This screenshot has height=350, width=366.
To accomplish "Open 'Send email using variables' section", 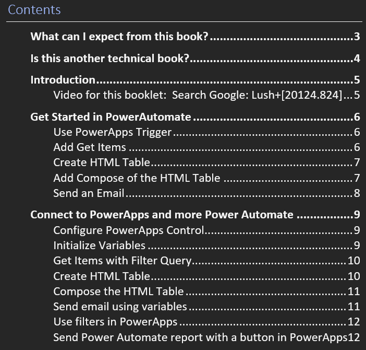I will tap(120, 306).
